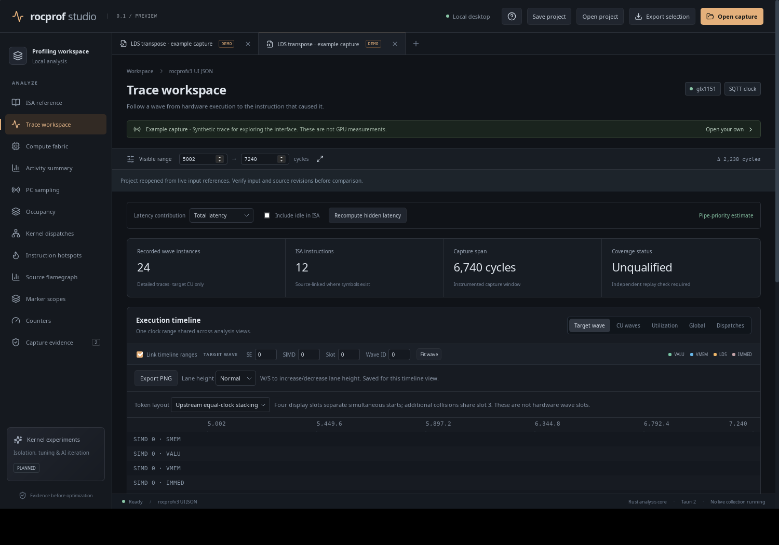The image size is (779, 545).
Task: Add a new capture tab with plus
Action: coord(415,44)
